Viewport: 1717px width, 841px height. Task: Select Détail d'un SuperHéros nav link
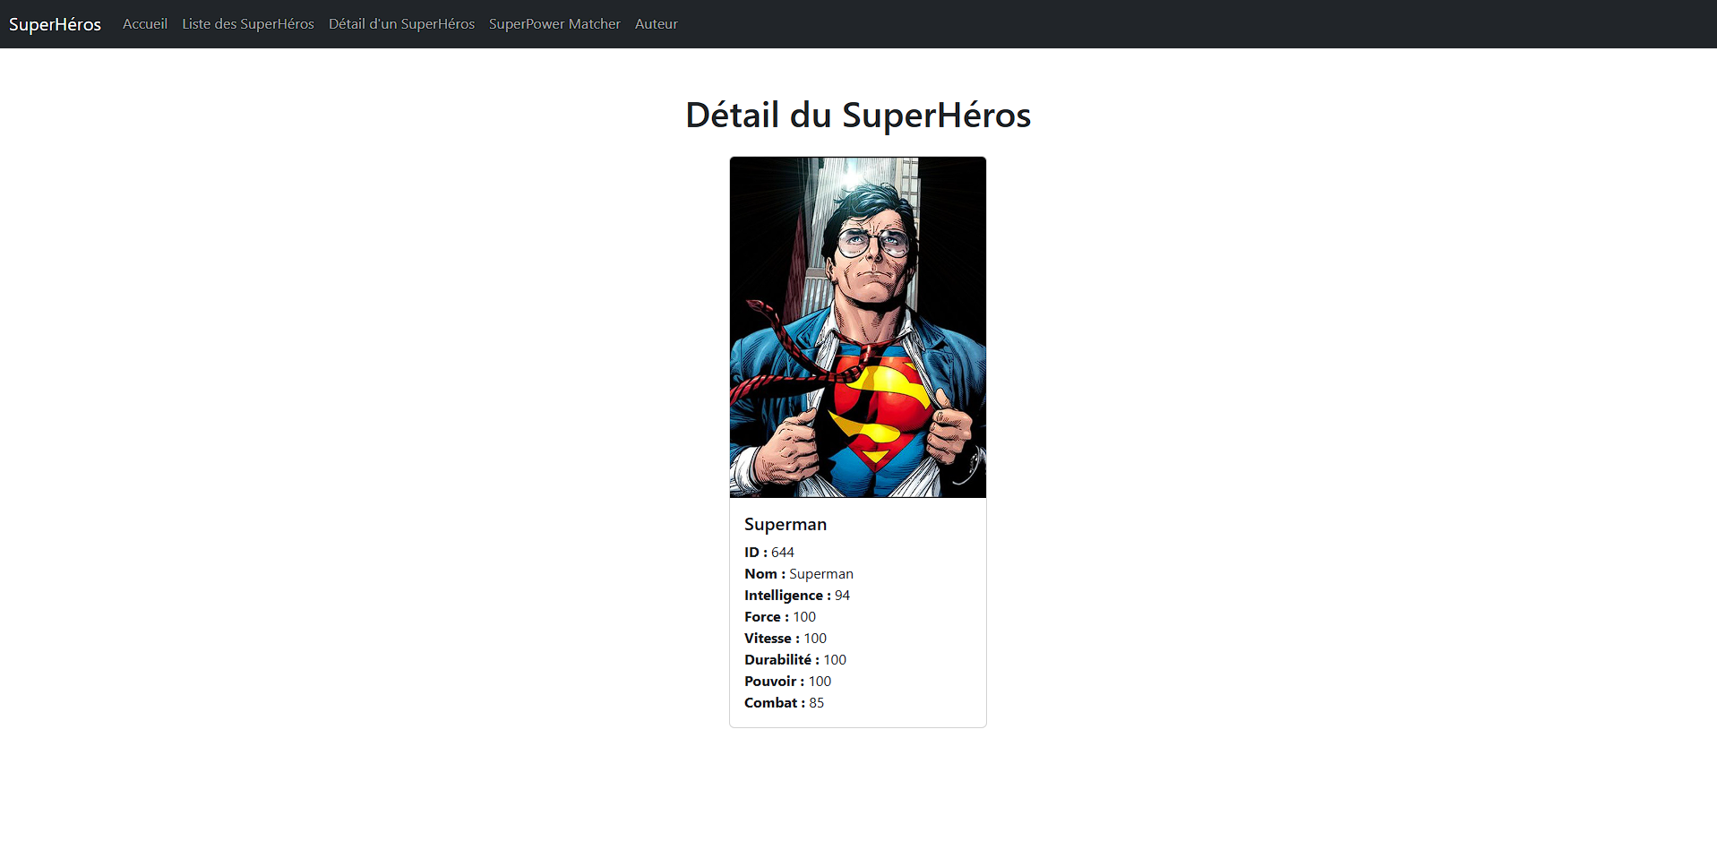(x=401, y=24)
